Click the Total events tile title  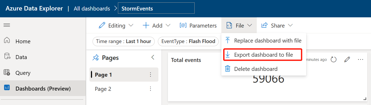(x=186, y=60)
